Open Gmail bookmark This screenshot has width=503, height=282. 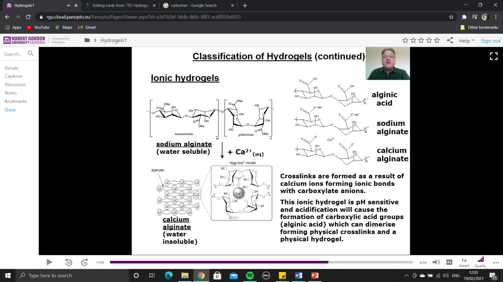[86, 27]
